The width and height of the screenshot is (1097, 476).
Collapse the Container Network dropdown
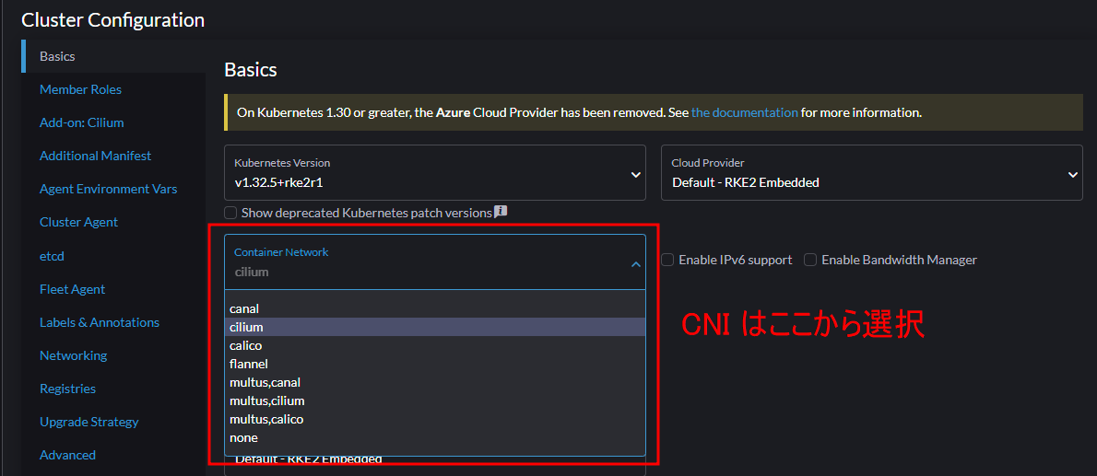[434, 262]
